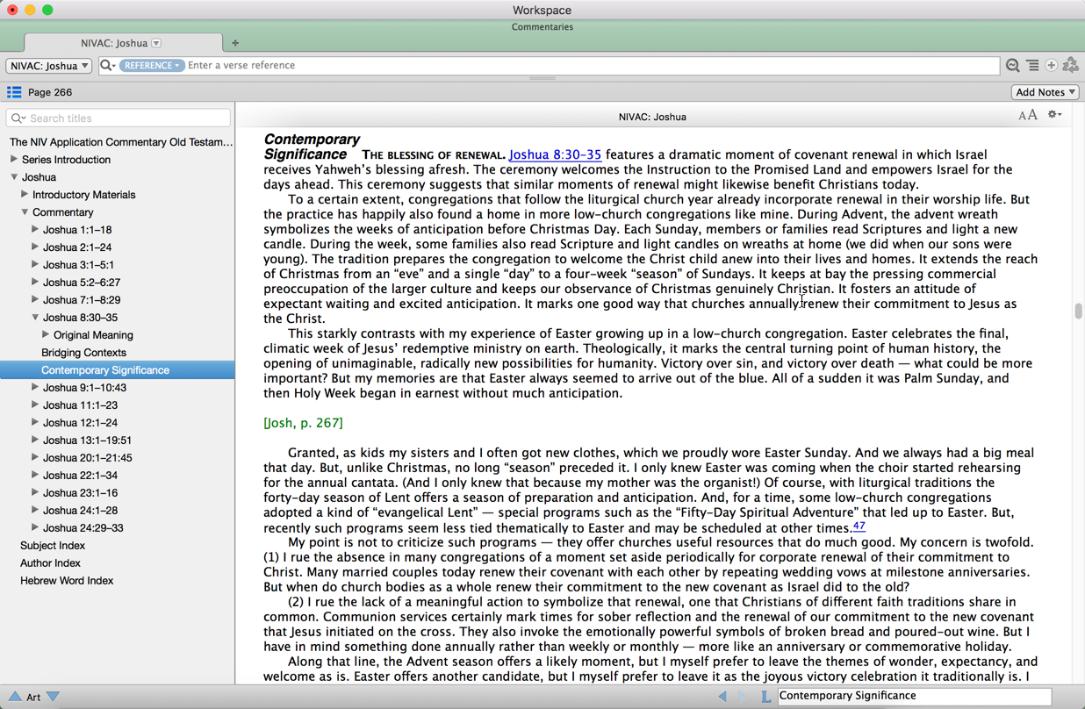This screenshot has height=709, width=1085.
Task: Open the Add Notes dropdown
Action: (x=1045, y=92)
